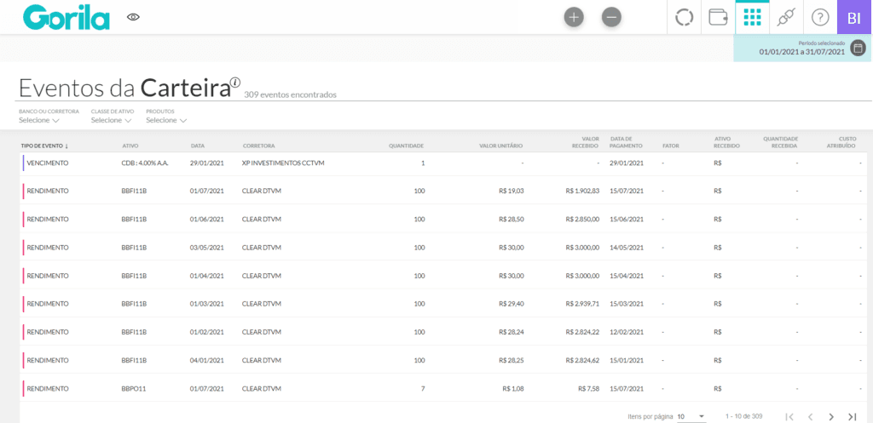873x423 pixels.
Task: Click value R$ 7,58
Action: pyautogui.click(x=589, y=389)
